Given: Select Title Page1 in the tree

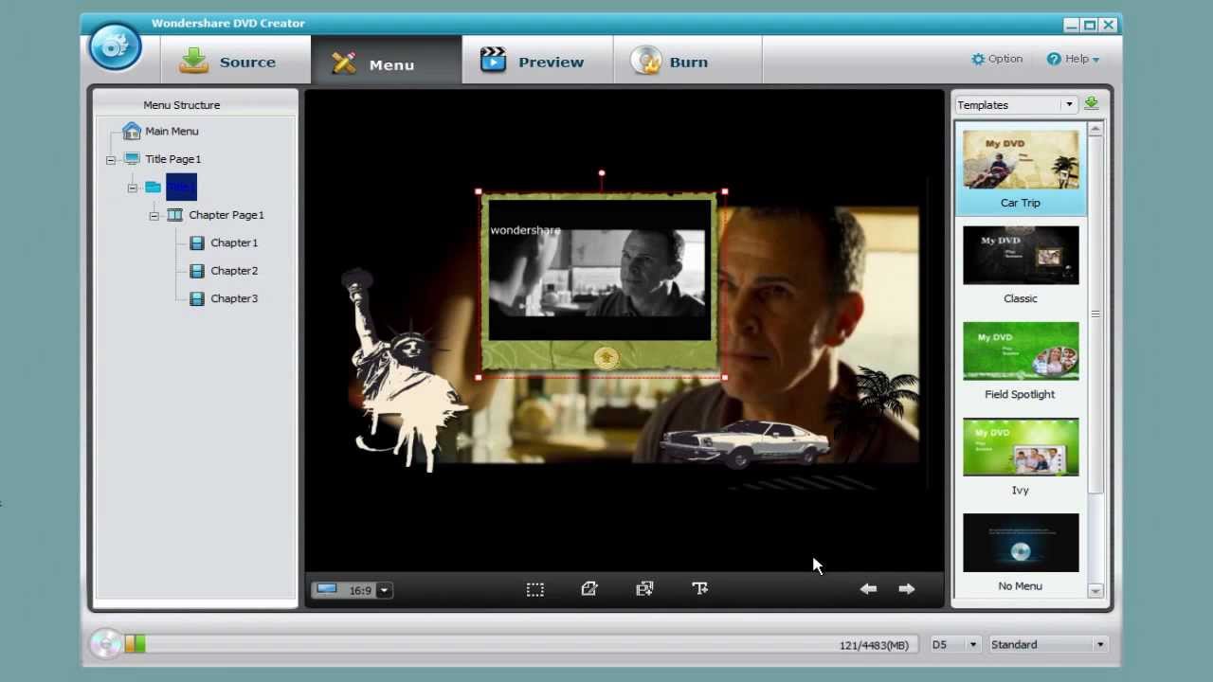Looking at the screenshot, I should coord(172,159).
